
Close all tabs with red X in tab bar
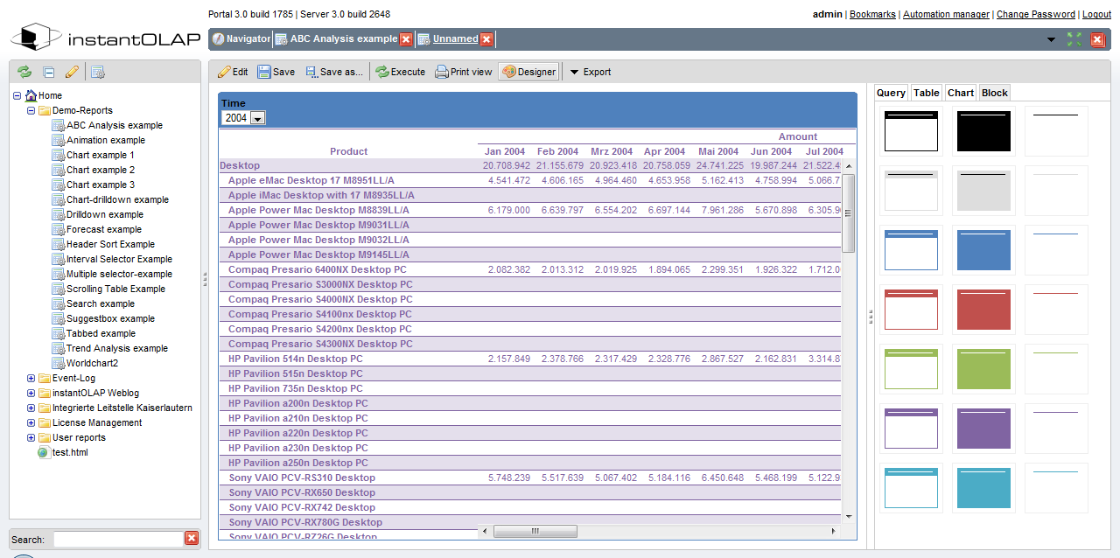[x=1098, y=39]
